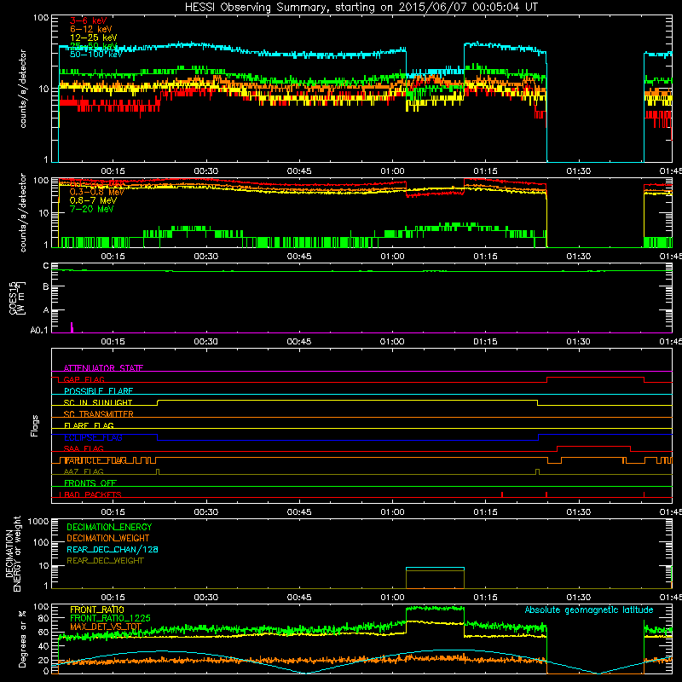Click the Absolute geomagnetic latitude label
682x682 pixels.
coord(589,610)
